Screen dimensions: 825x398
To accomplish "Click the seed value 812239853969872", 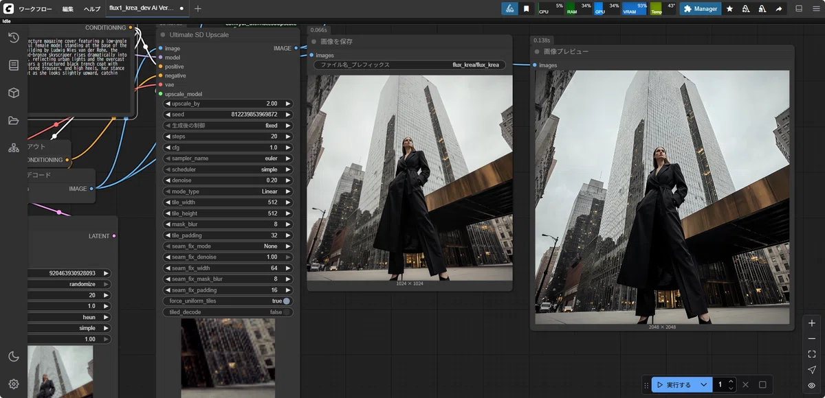I will point(254,115).
